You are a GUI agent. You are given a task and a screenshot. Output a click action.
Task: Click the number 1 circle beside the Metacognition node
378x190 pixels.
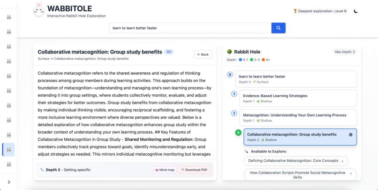click(x=234, y=114)
